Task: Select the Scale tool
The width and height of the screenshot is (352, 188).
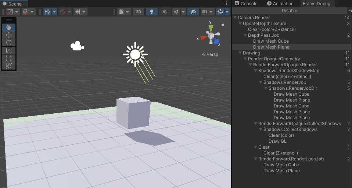Action: coord(9,50)
